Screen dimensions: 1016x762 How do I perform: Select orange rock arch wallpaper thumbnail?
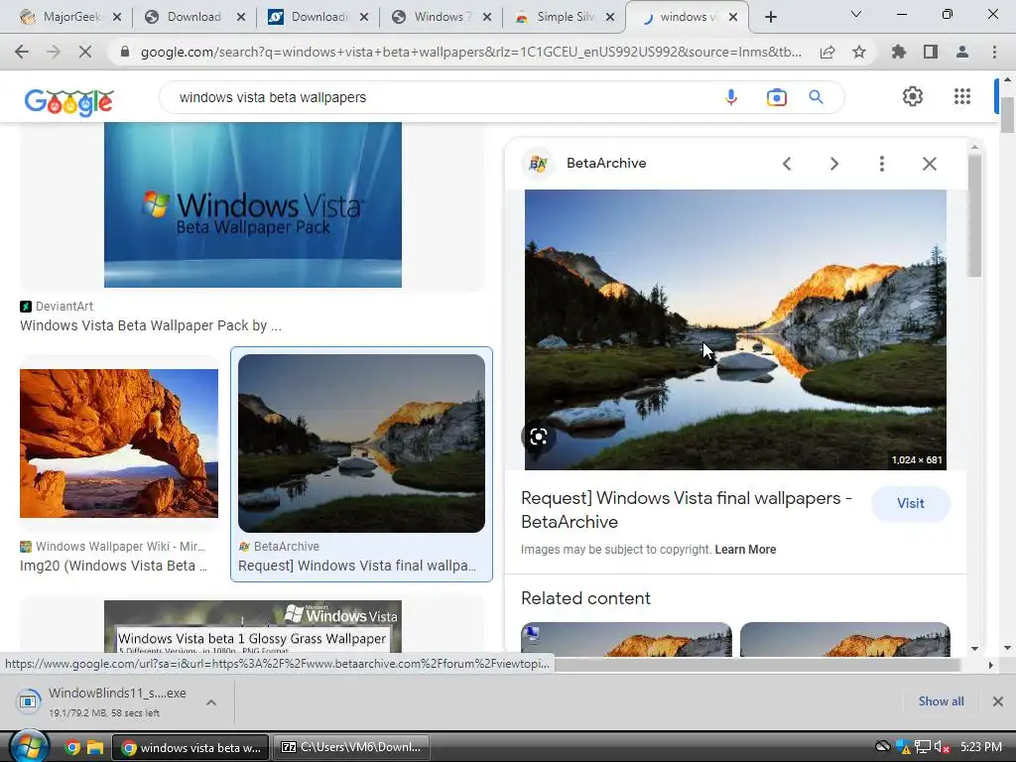(x=119, y=444)
